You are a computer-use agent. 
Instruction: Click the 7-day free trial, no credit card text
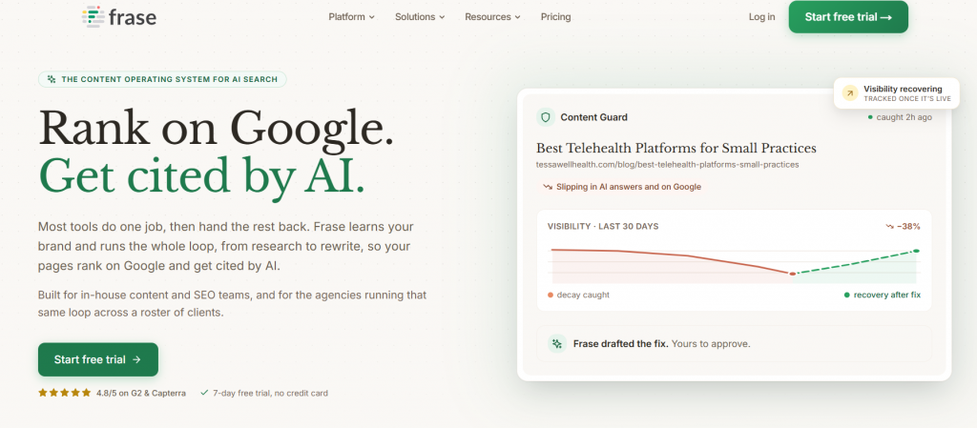coord(270,393)
